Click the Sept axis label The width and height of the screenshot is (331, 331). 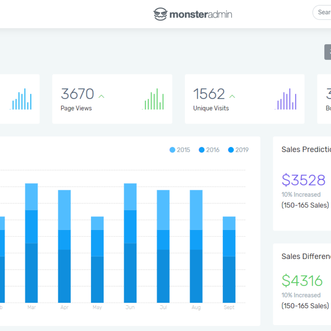click(229, 308)
